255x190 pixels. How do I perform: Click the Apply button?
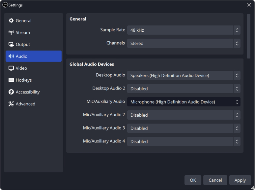[240, 180]
